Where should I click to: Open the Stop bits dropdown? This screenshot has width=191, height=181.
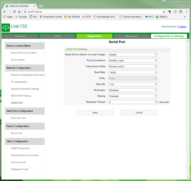(x=133, y=84)
